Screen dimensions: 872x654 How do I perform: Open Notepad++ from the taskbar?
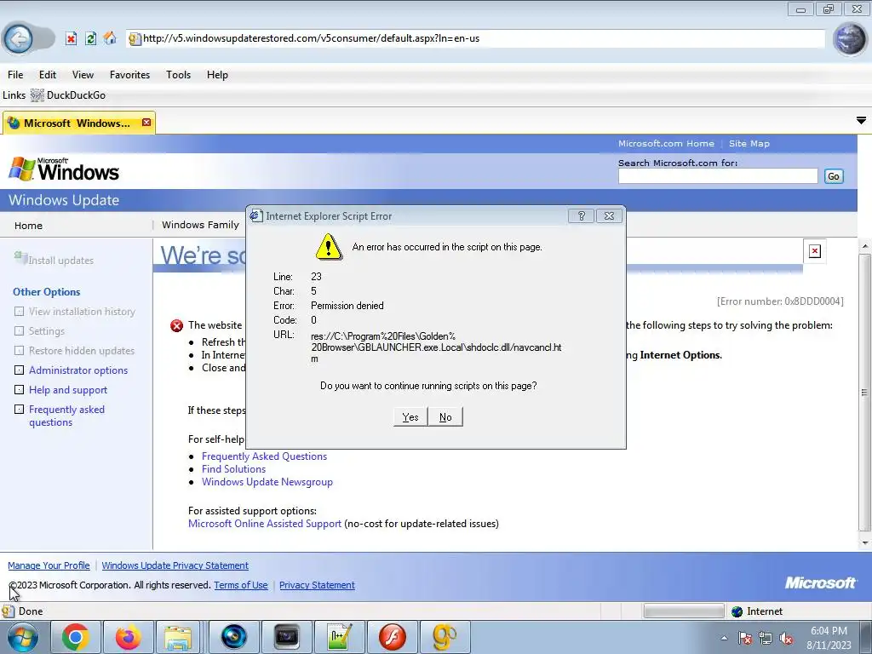(340, 637)
